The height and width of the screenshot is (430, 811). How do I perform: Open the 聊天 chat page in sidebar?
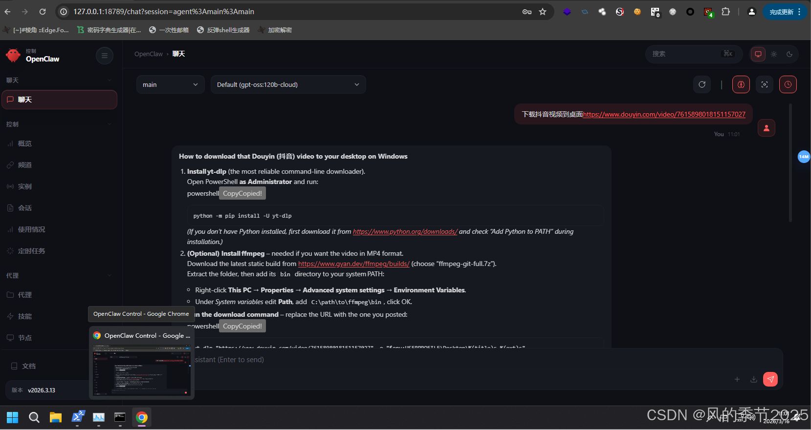point(60,100)
